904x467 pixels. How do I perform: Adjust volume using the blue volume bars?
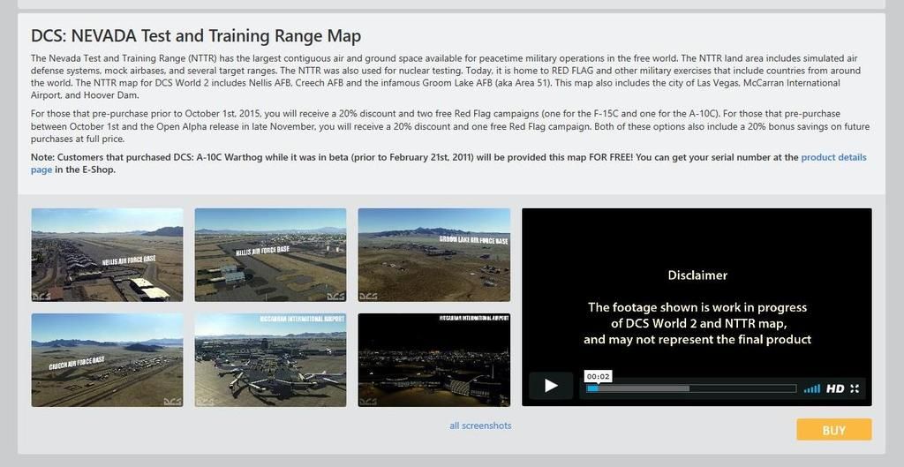click(811, 388)
